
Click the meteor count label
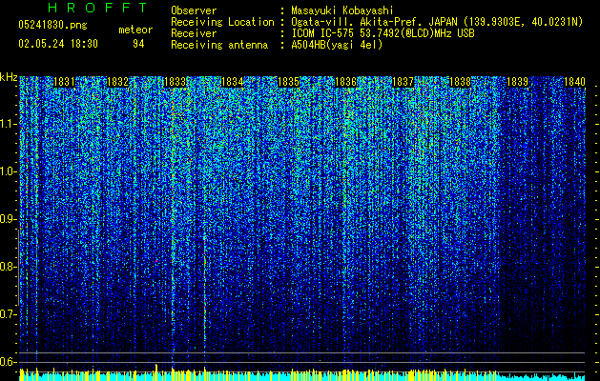click(x=135, y=30)
